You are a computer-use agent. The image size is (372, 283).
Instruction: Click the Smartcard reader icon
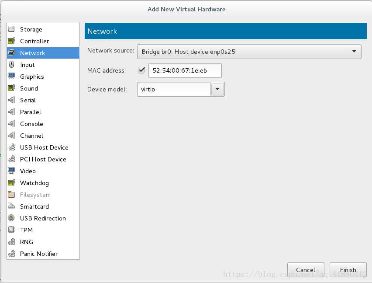tap(11, 206)
